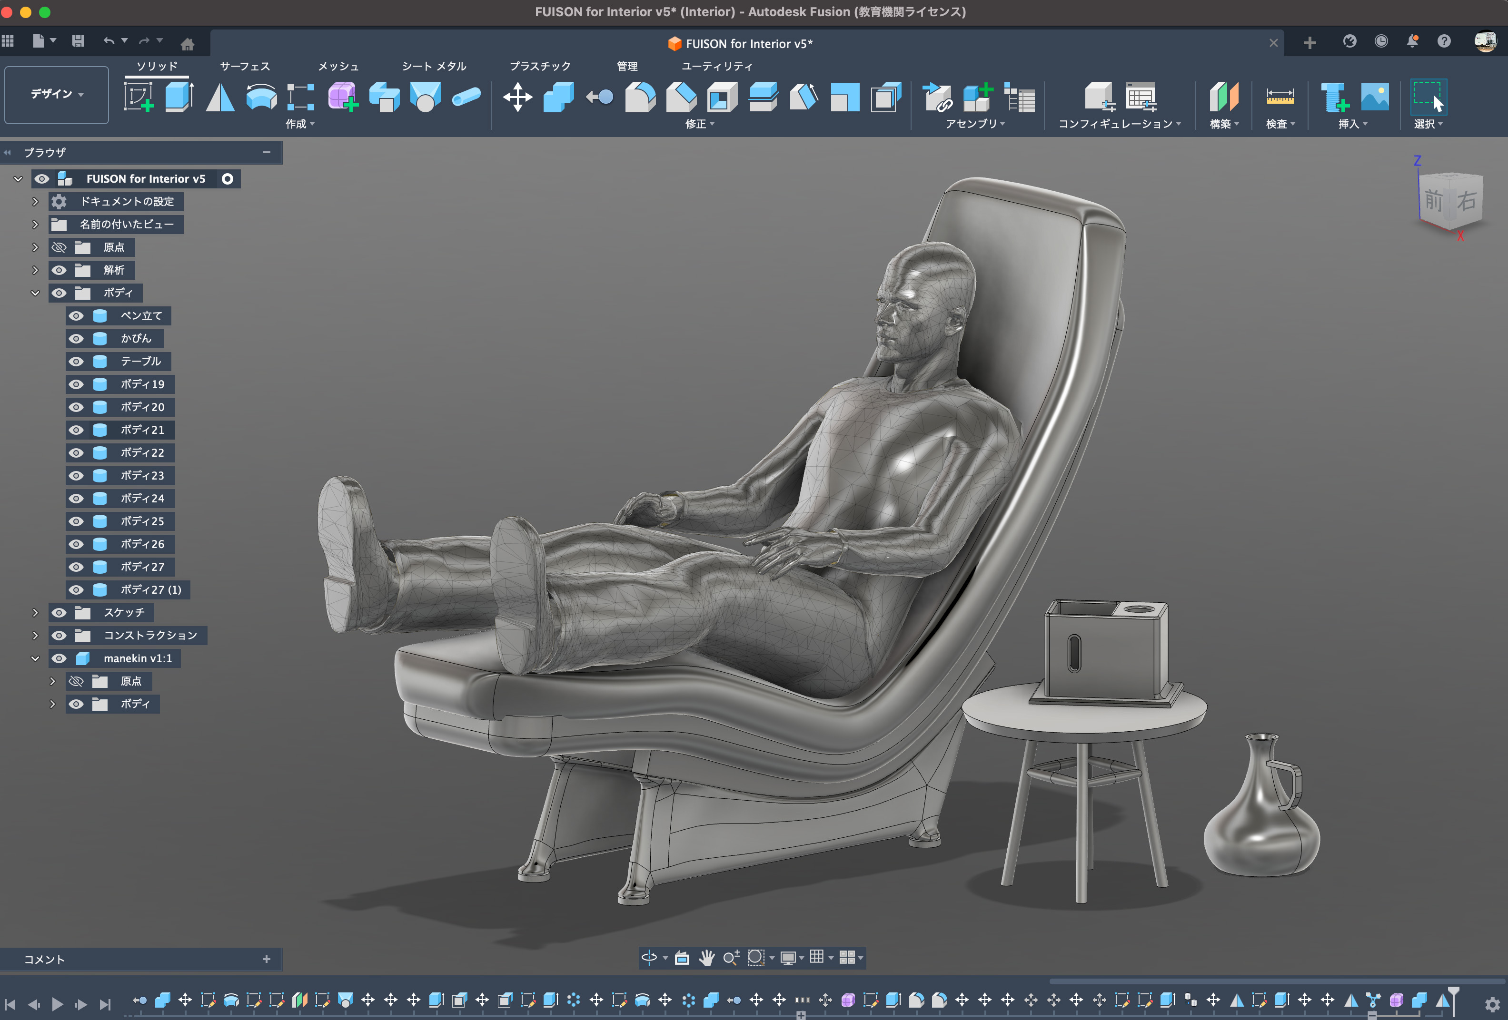Select the Move/Copy tool
Viewport: 1508px width, 1020px height.
[x=517, y=97]
